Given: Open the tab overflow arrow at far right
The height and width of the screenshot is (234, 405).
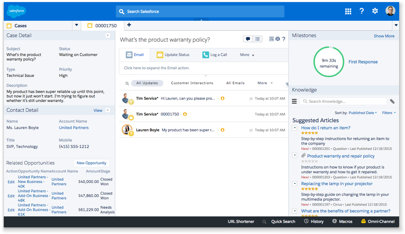Looking at the screenshot, I should point(396,25).
